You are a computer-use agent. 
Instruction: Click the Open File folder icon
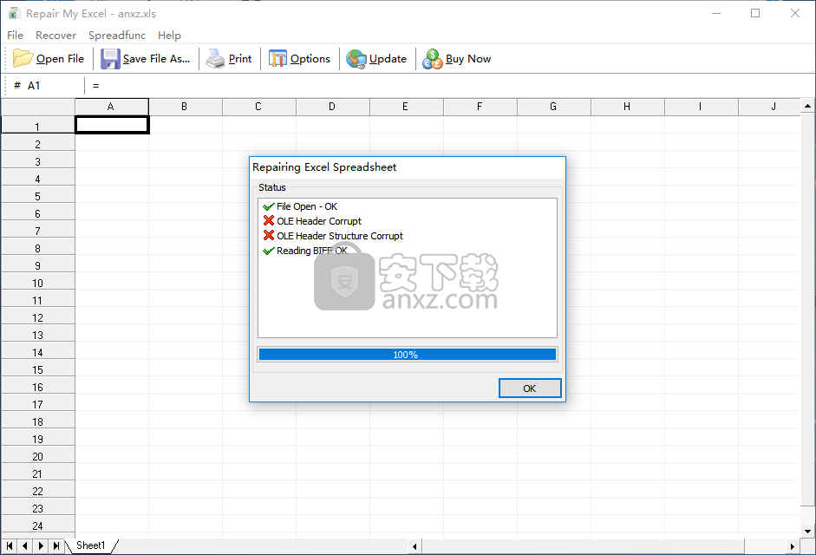click(23, 58)
